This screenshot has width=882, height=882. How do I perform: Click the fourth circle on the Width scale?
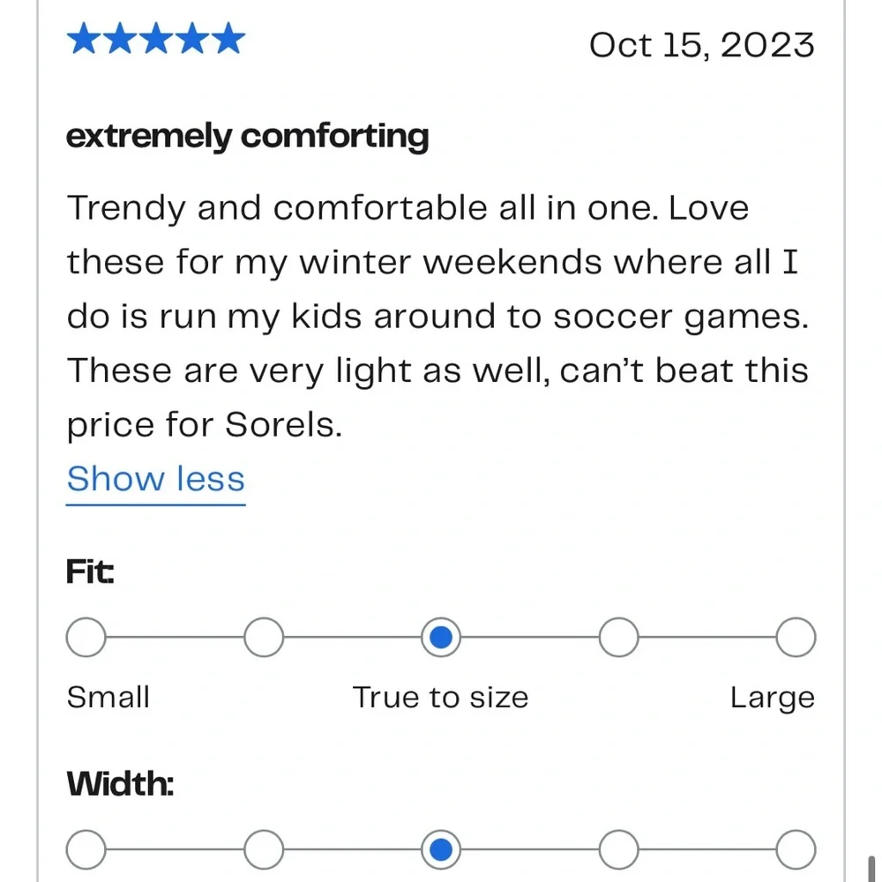coord(618,848)
